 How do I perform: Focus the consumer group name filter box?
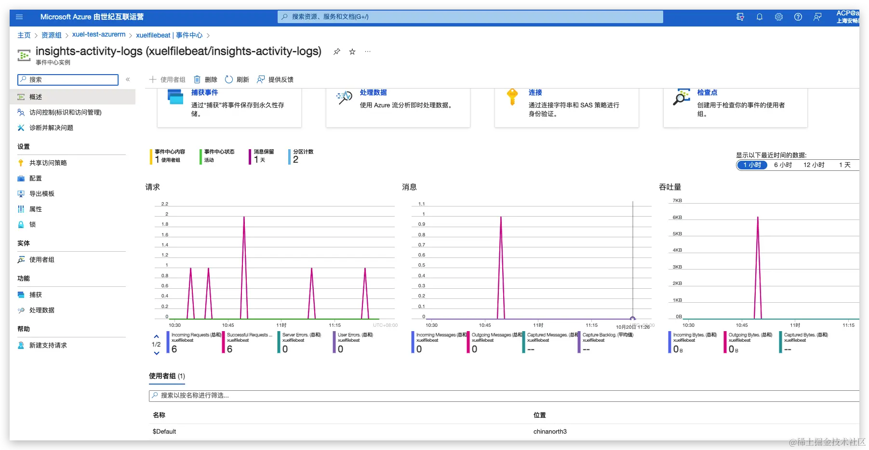tap(504, 396)
